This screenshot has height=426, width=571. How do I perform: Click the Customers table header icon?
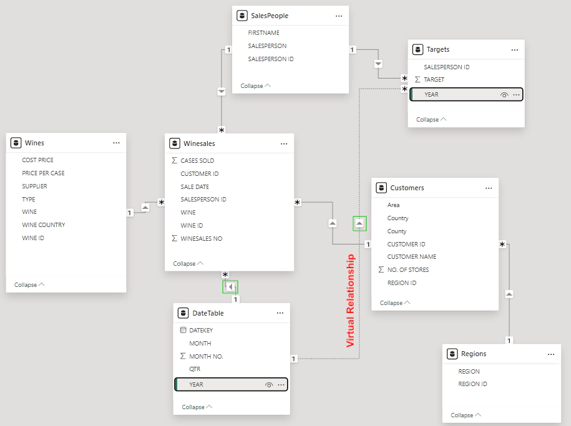click(x=381, y=187)
